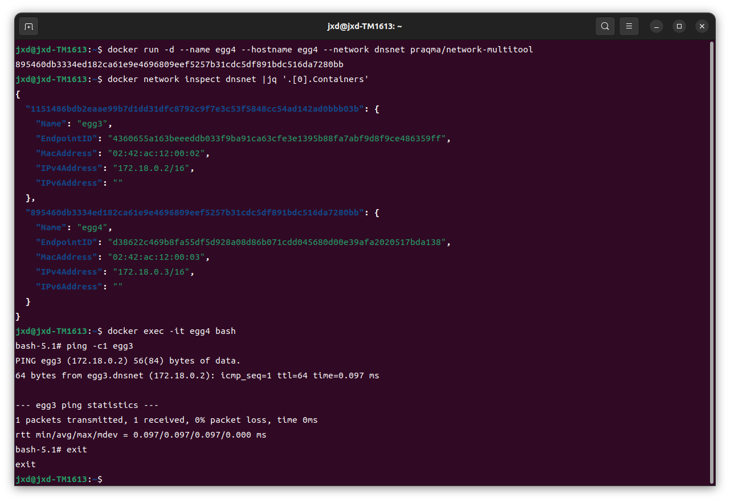Click the container ID output under docker run
The image size is (730, 502).
click(x=180, y=64)
